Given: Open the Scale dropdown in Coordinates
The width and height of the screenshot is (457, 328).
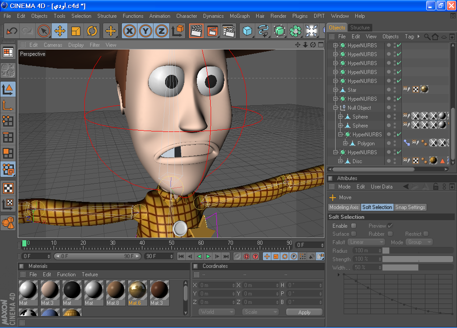Looking at the screenshot, I should coord(260,312).
